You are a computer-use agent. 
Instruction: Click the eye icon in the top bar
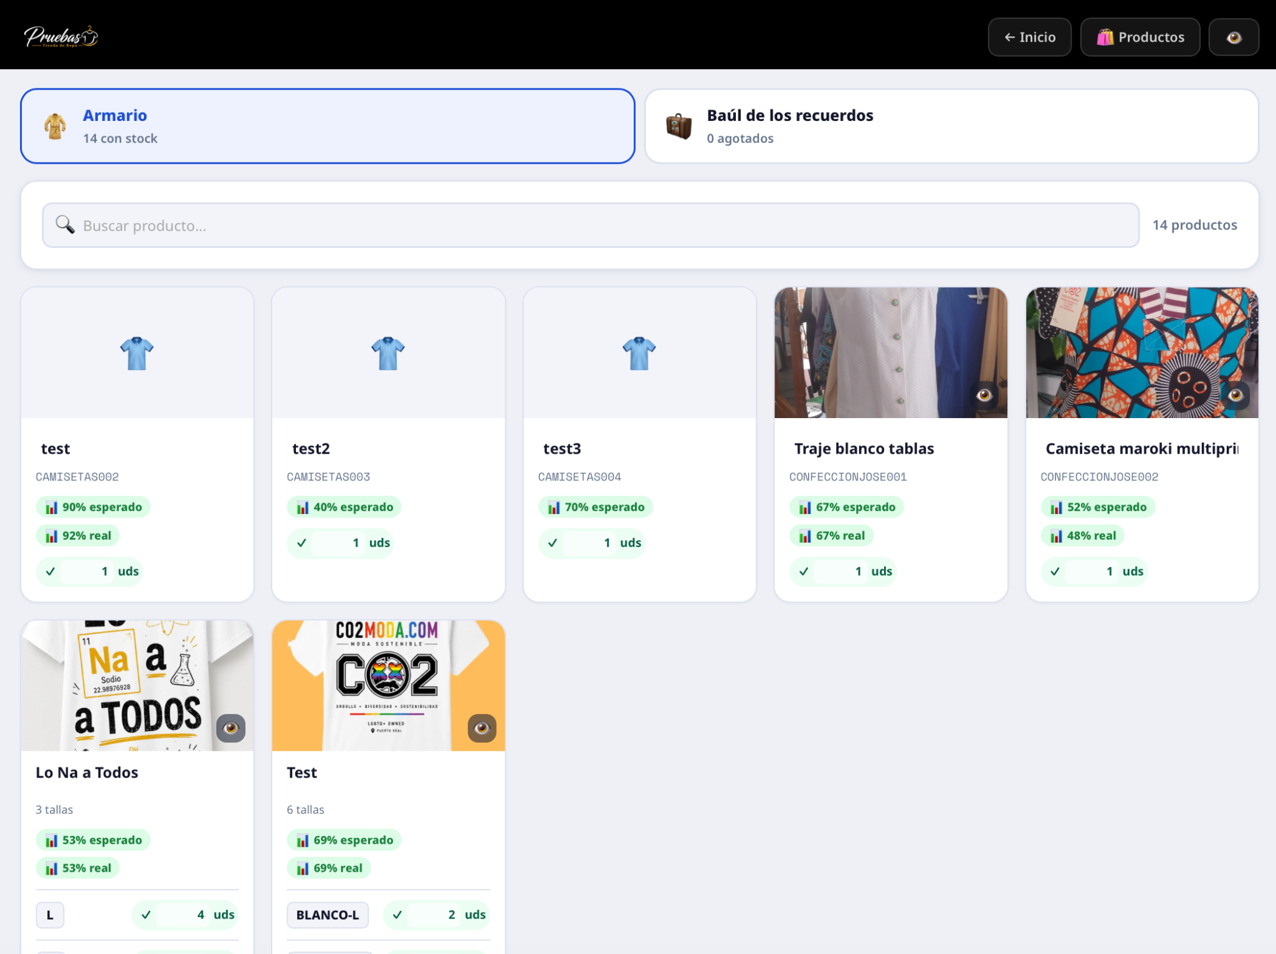(1234, 37)
